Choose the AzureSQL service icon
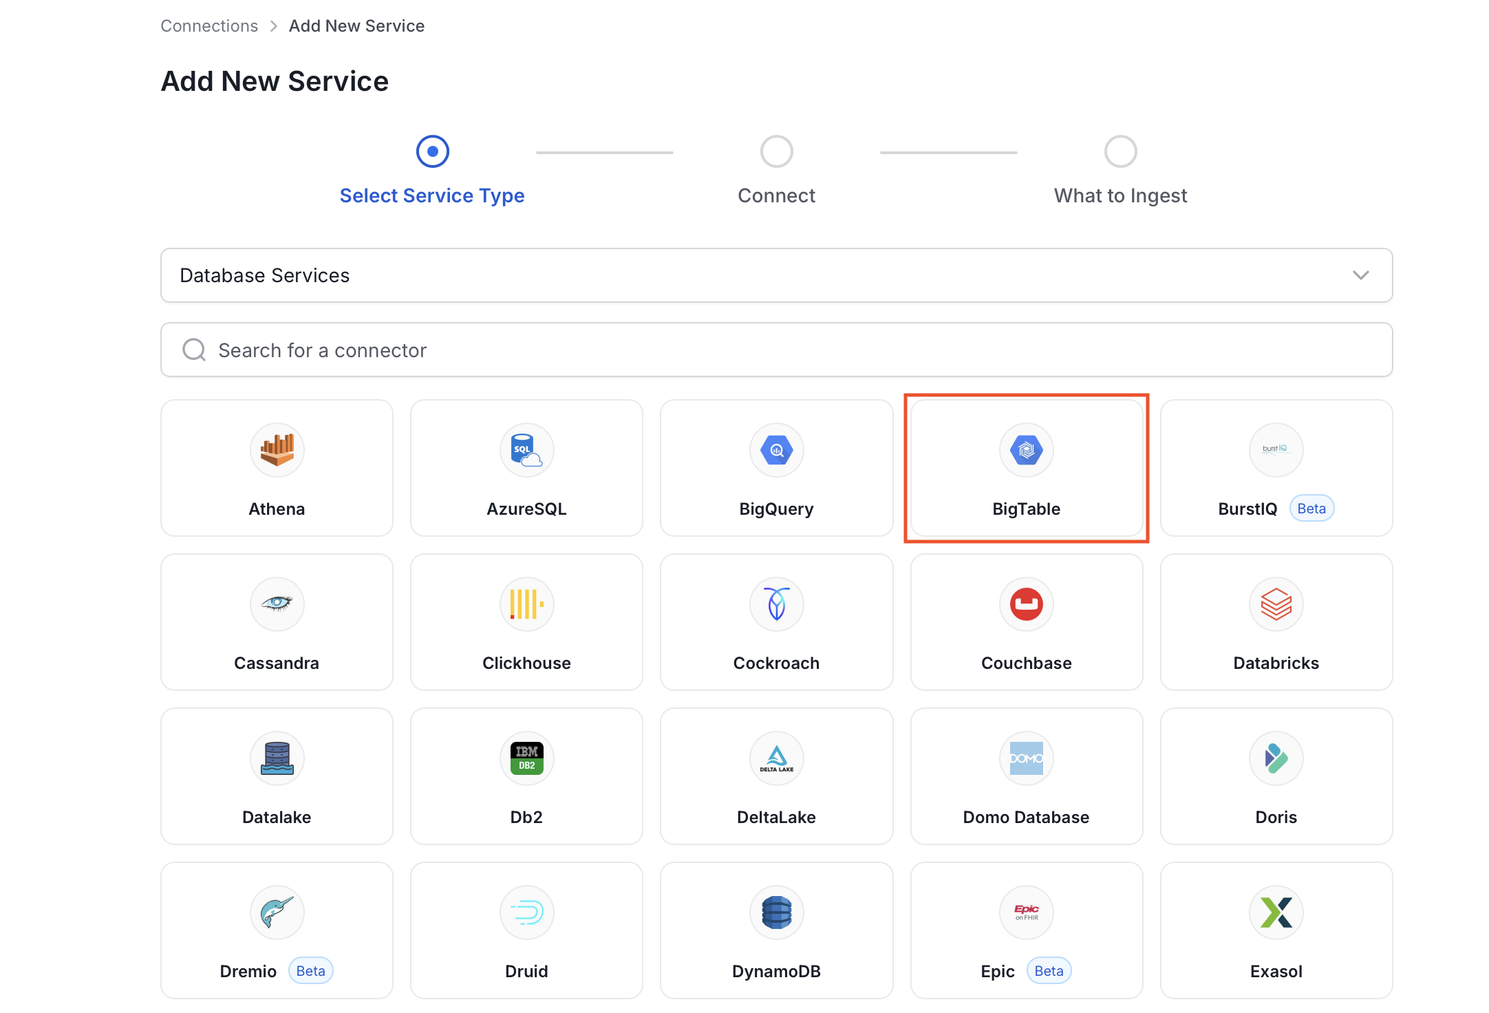 [x=526, y=450]
